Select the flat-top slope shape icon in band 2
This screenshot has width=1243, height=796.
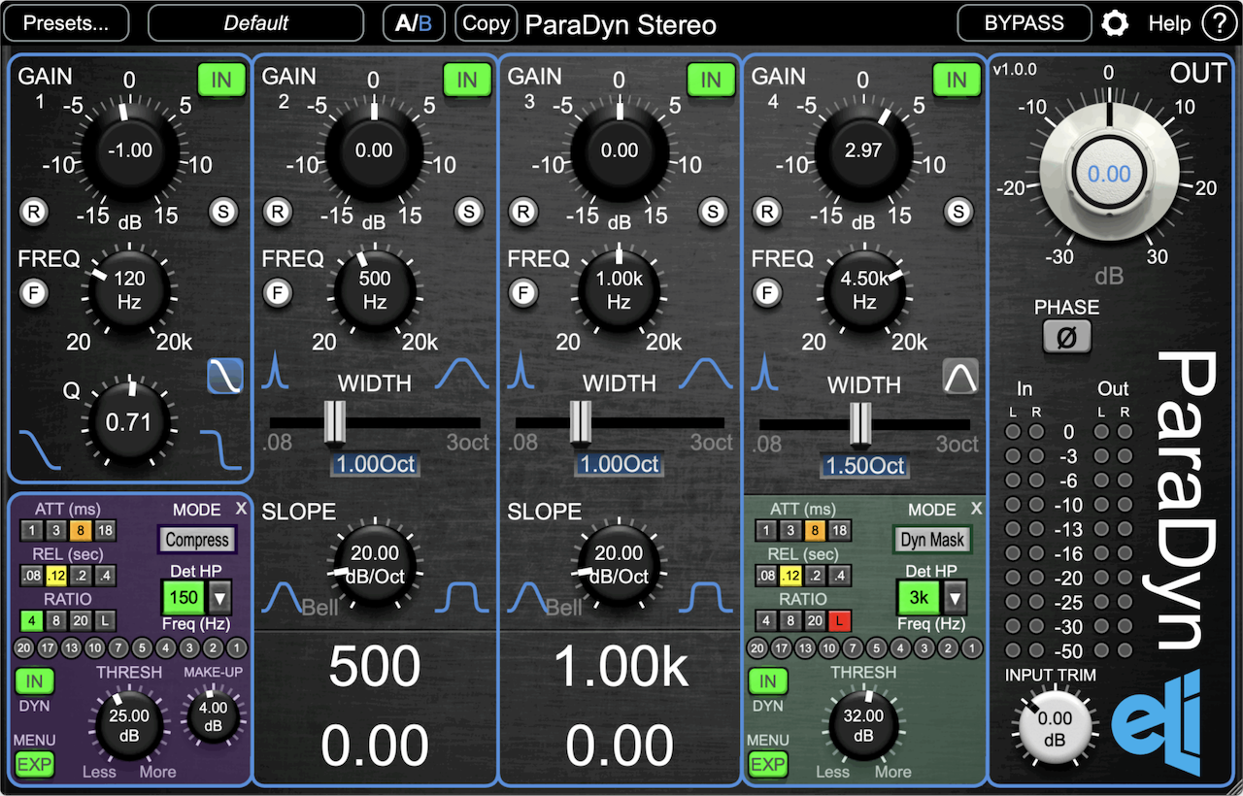tap(462, 597)
